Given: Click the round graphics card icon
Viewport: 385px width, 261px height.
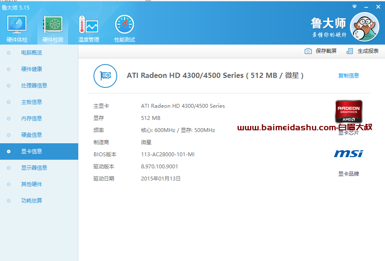Looking at the screenshot, I should [106, 76].
